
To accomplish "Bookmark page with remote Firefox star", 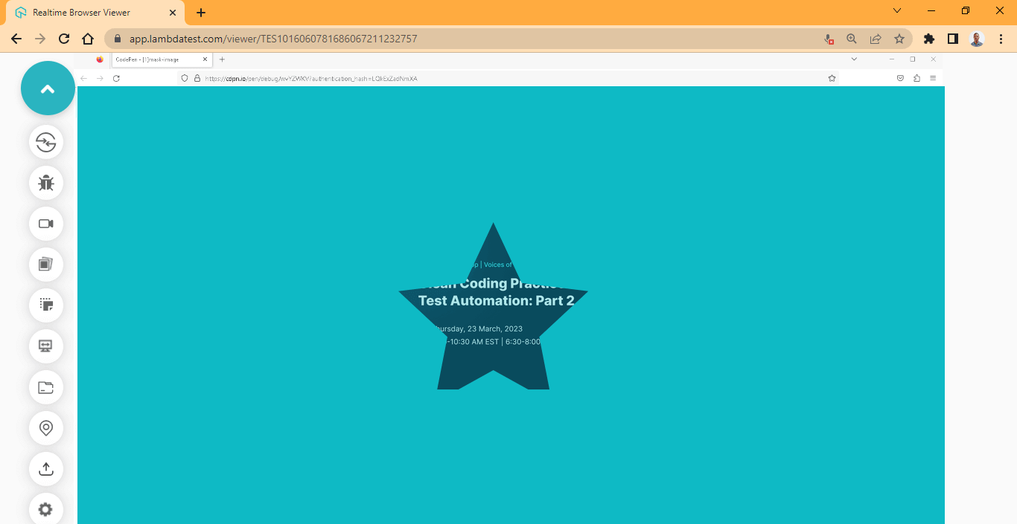I will click(832, 78).
